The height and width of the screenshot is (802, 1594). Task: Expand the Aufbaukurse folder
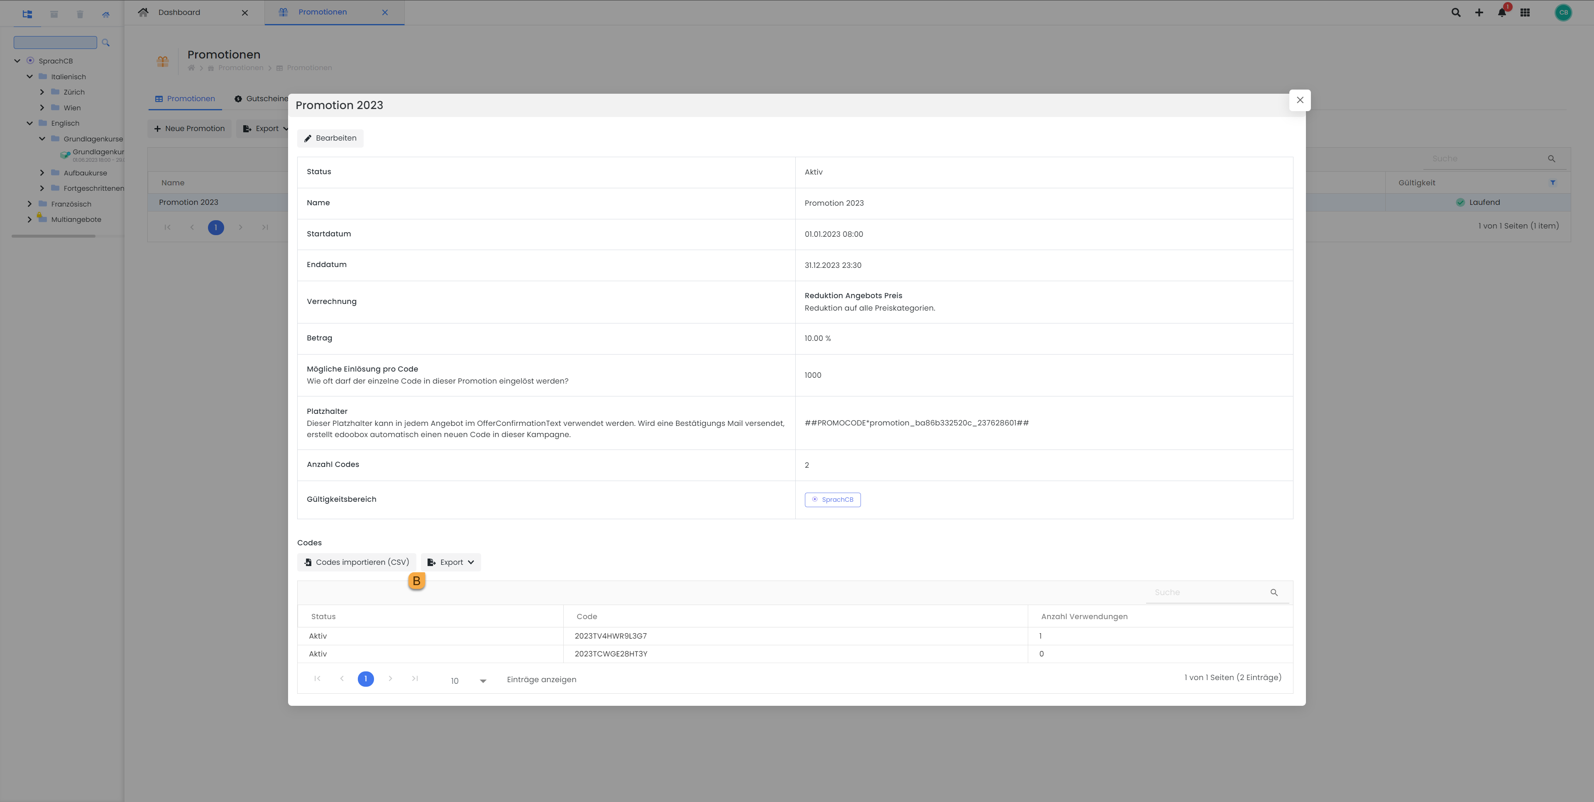click(42, 173)
